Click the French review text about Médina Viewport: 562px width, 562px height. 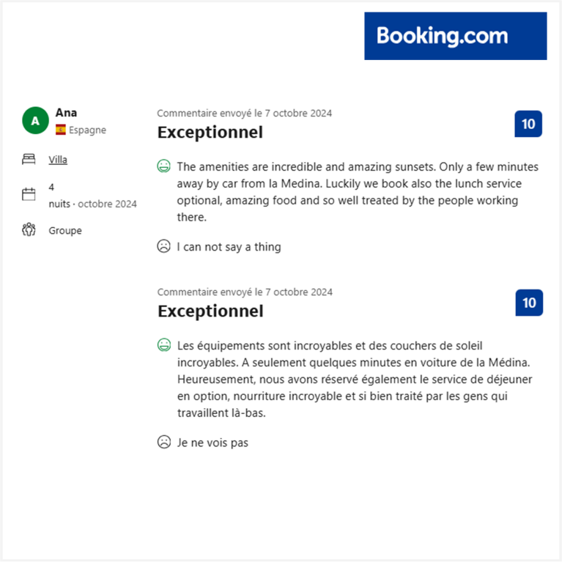click(355, 380)
